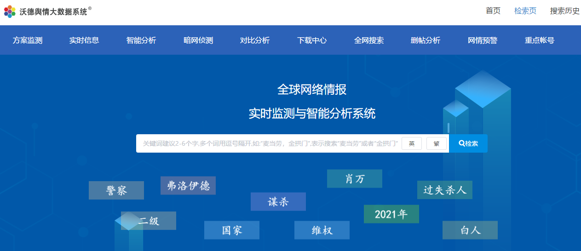The width and height of the screenshot is (581, 251).
Task: Navigate to 全网搜索
Action: tap(369, 40)
